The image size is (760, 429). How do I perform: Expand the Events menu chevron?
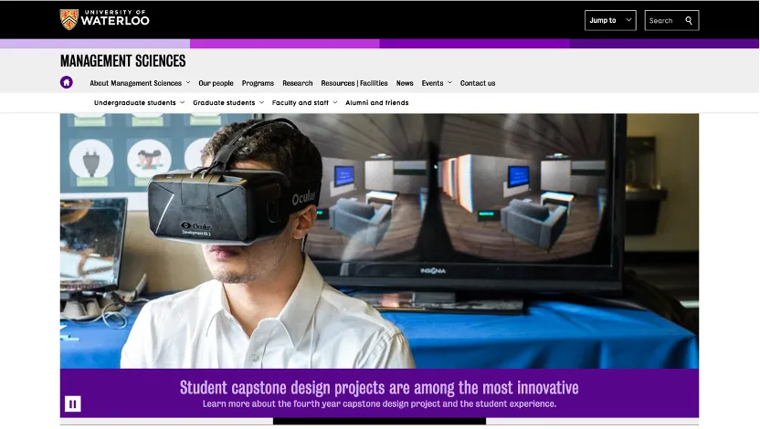[x=449, y=83]
